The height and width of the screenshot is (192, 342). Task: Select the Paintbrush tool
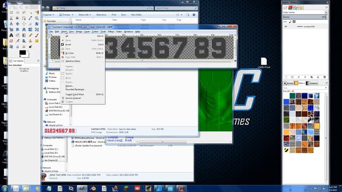point(37,35)
